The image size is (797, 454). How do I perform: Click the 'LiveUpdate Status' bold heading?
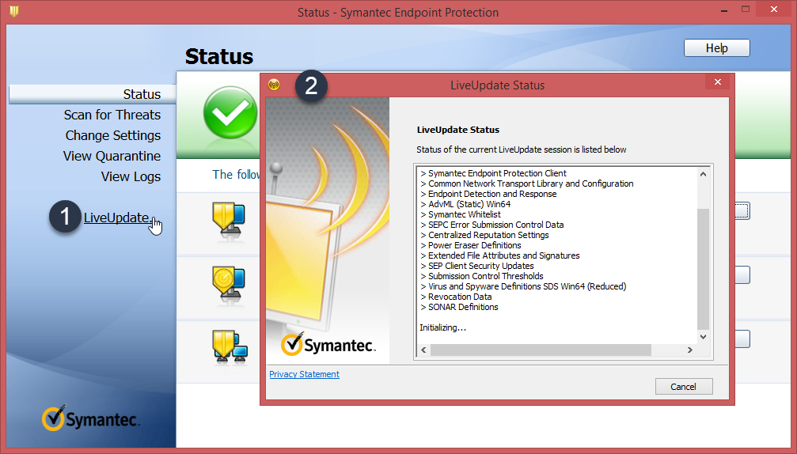pyautogui.click(x=458, y=130)
